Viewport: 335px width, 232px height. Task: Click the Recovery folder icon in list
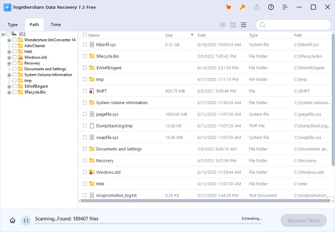coord(92,161)
